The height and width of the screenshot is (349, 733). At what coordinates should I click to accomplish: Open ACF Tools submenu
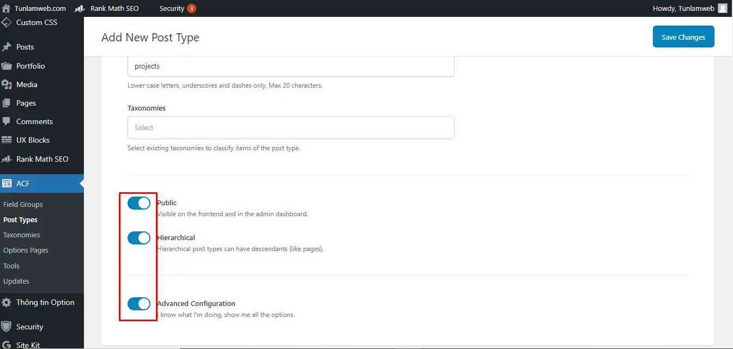(11, 266)
